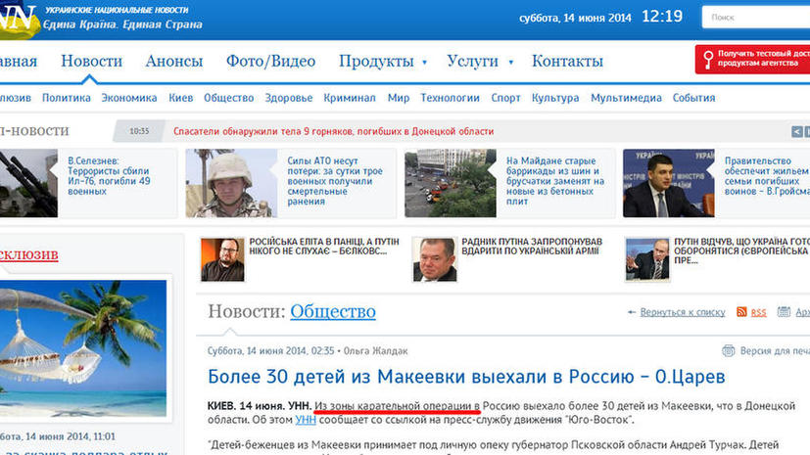Open На Майдане старые баррикады headline
The image size is (810, 455).
pyautogui.click(x=555, y=181)
